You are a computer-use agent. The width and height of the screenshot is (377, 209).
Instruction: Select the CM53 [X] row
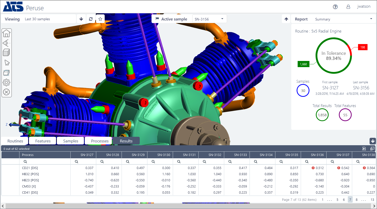point(188,186)
